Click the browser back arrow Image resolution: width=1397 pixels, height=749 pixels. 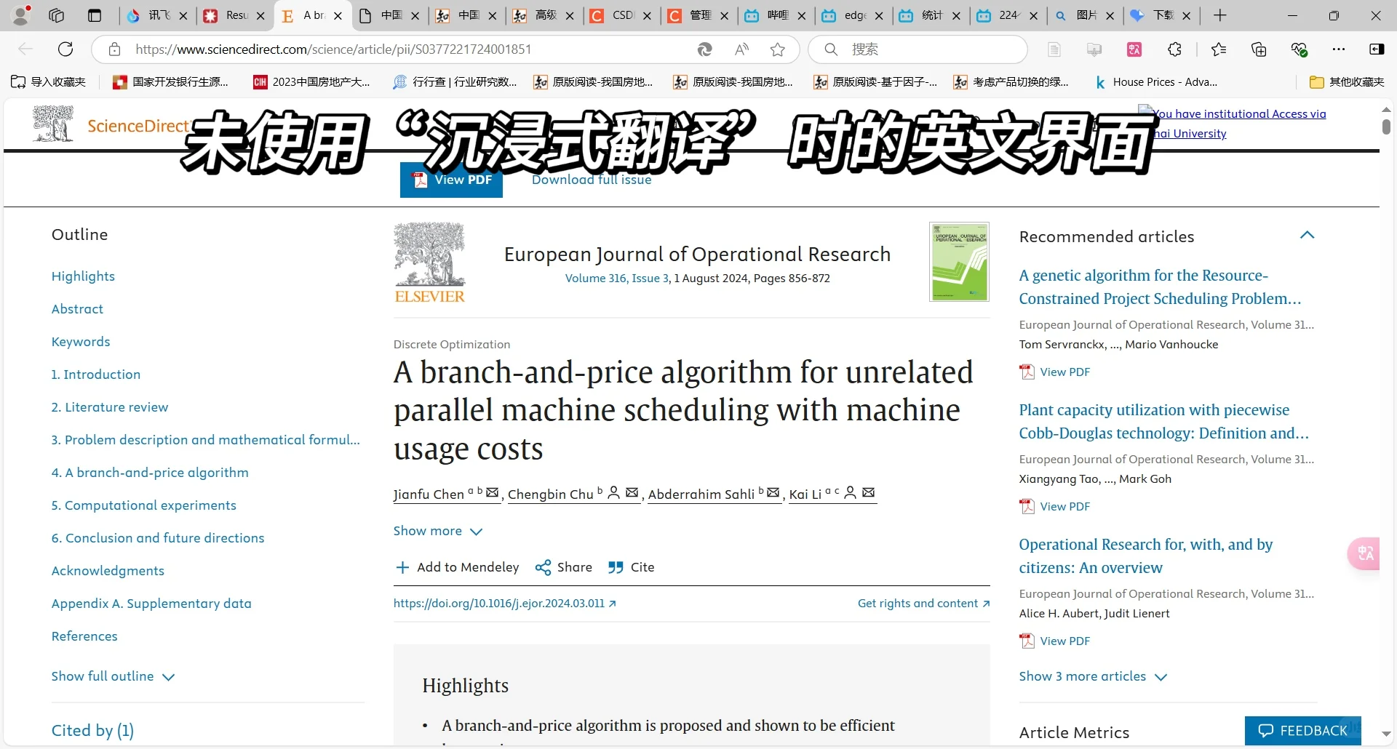pyautogui.click(x=25, y=49)
